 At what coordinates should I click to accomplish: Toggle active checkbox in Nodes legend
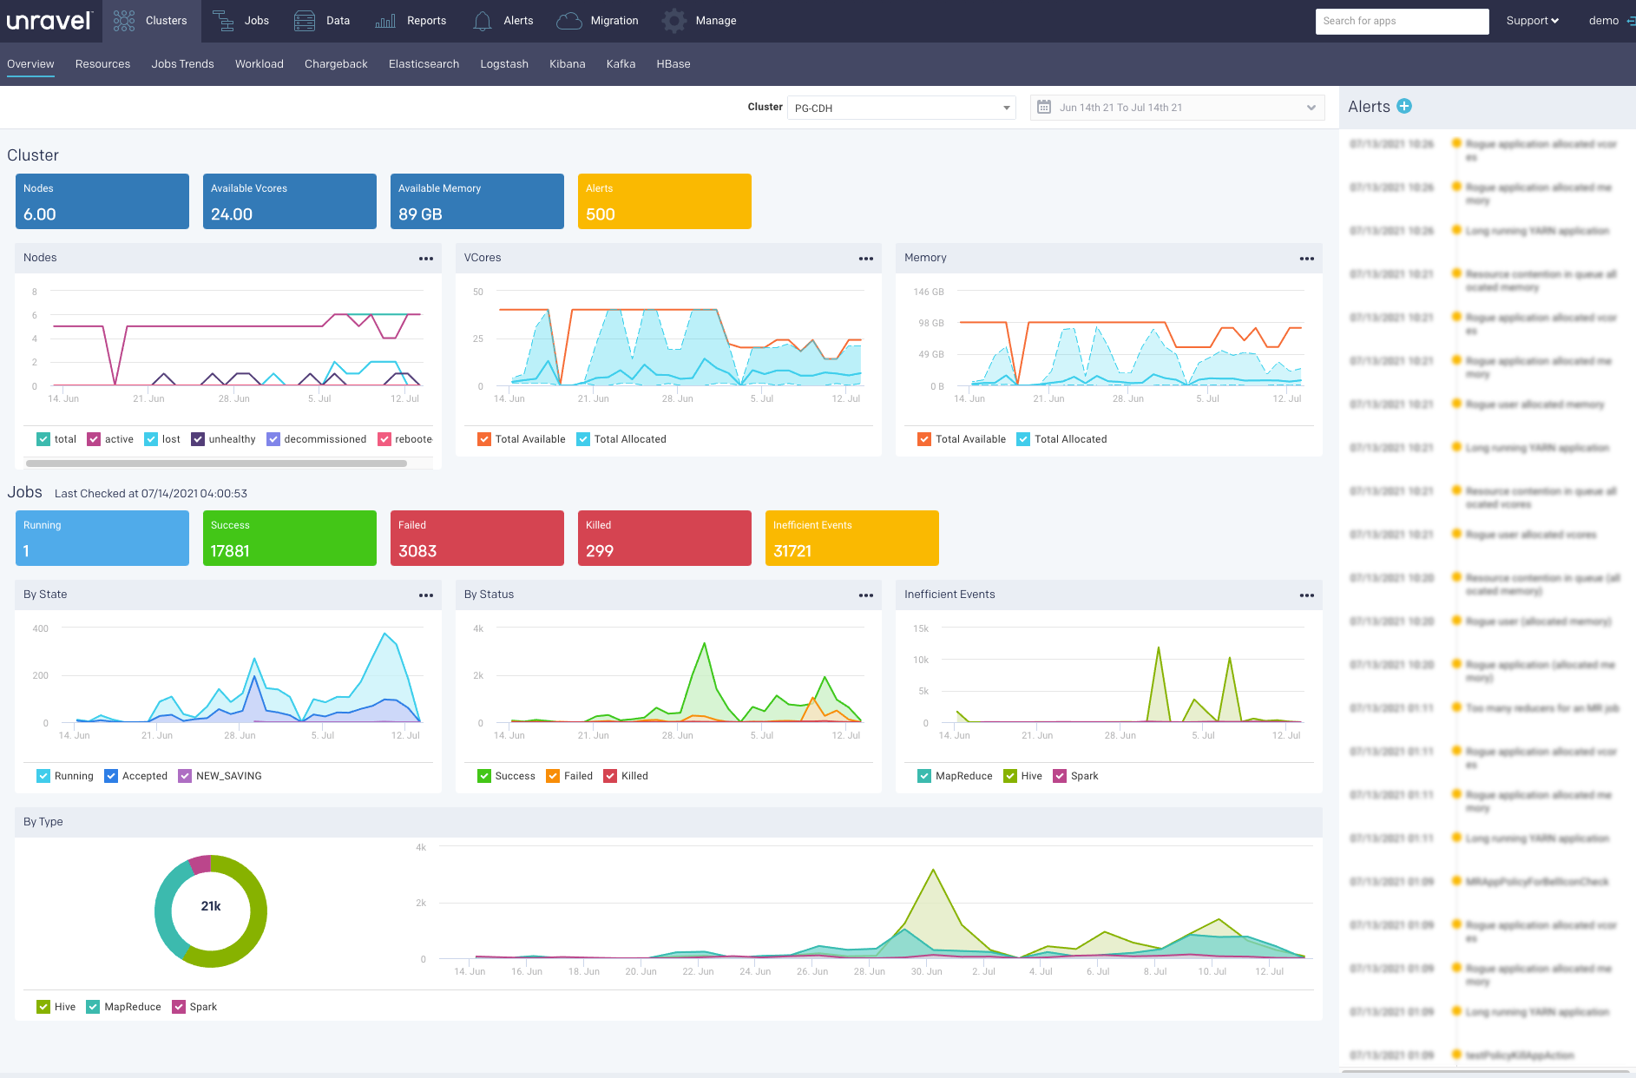pyautogui.click(x=94, y=439)
